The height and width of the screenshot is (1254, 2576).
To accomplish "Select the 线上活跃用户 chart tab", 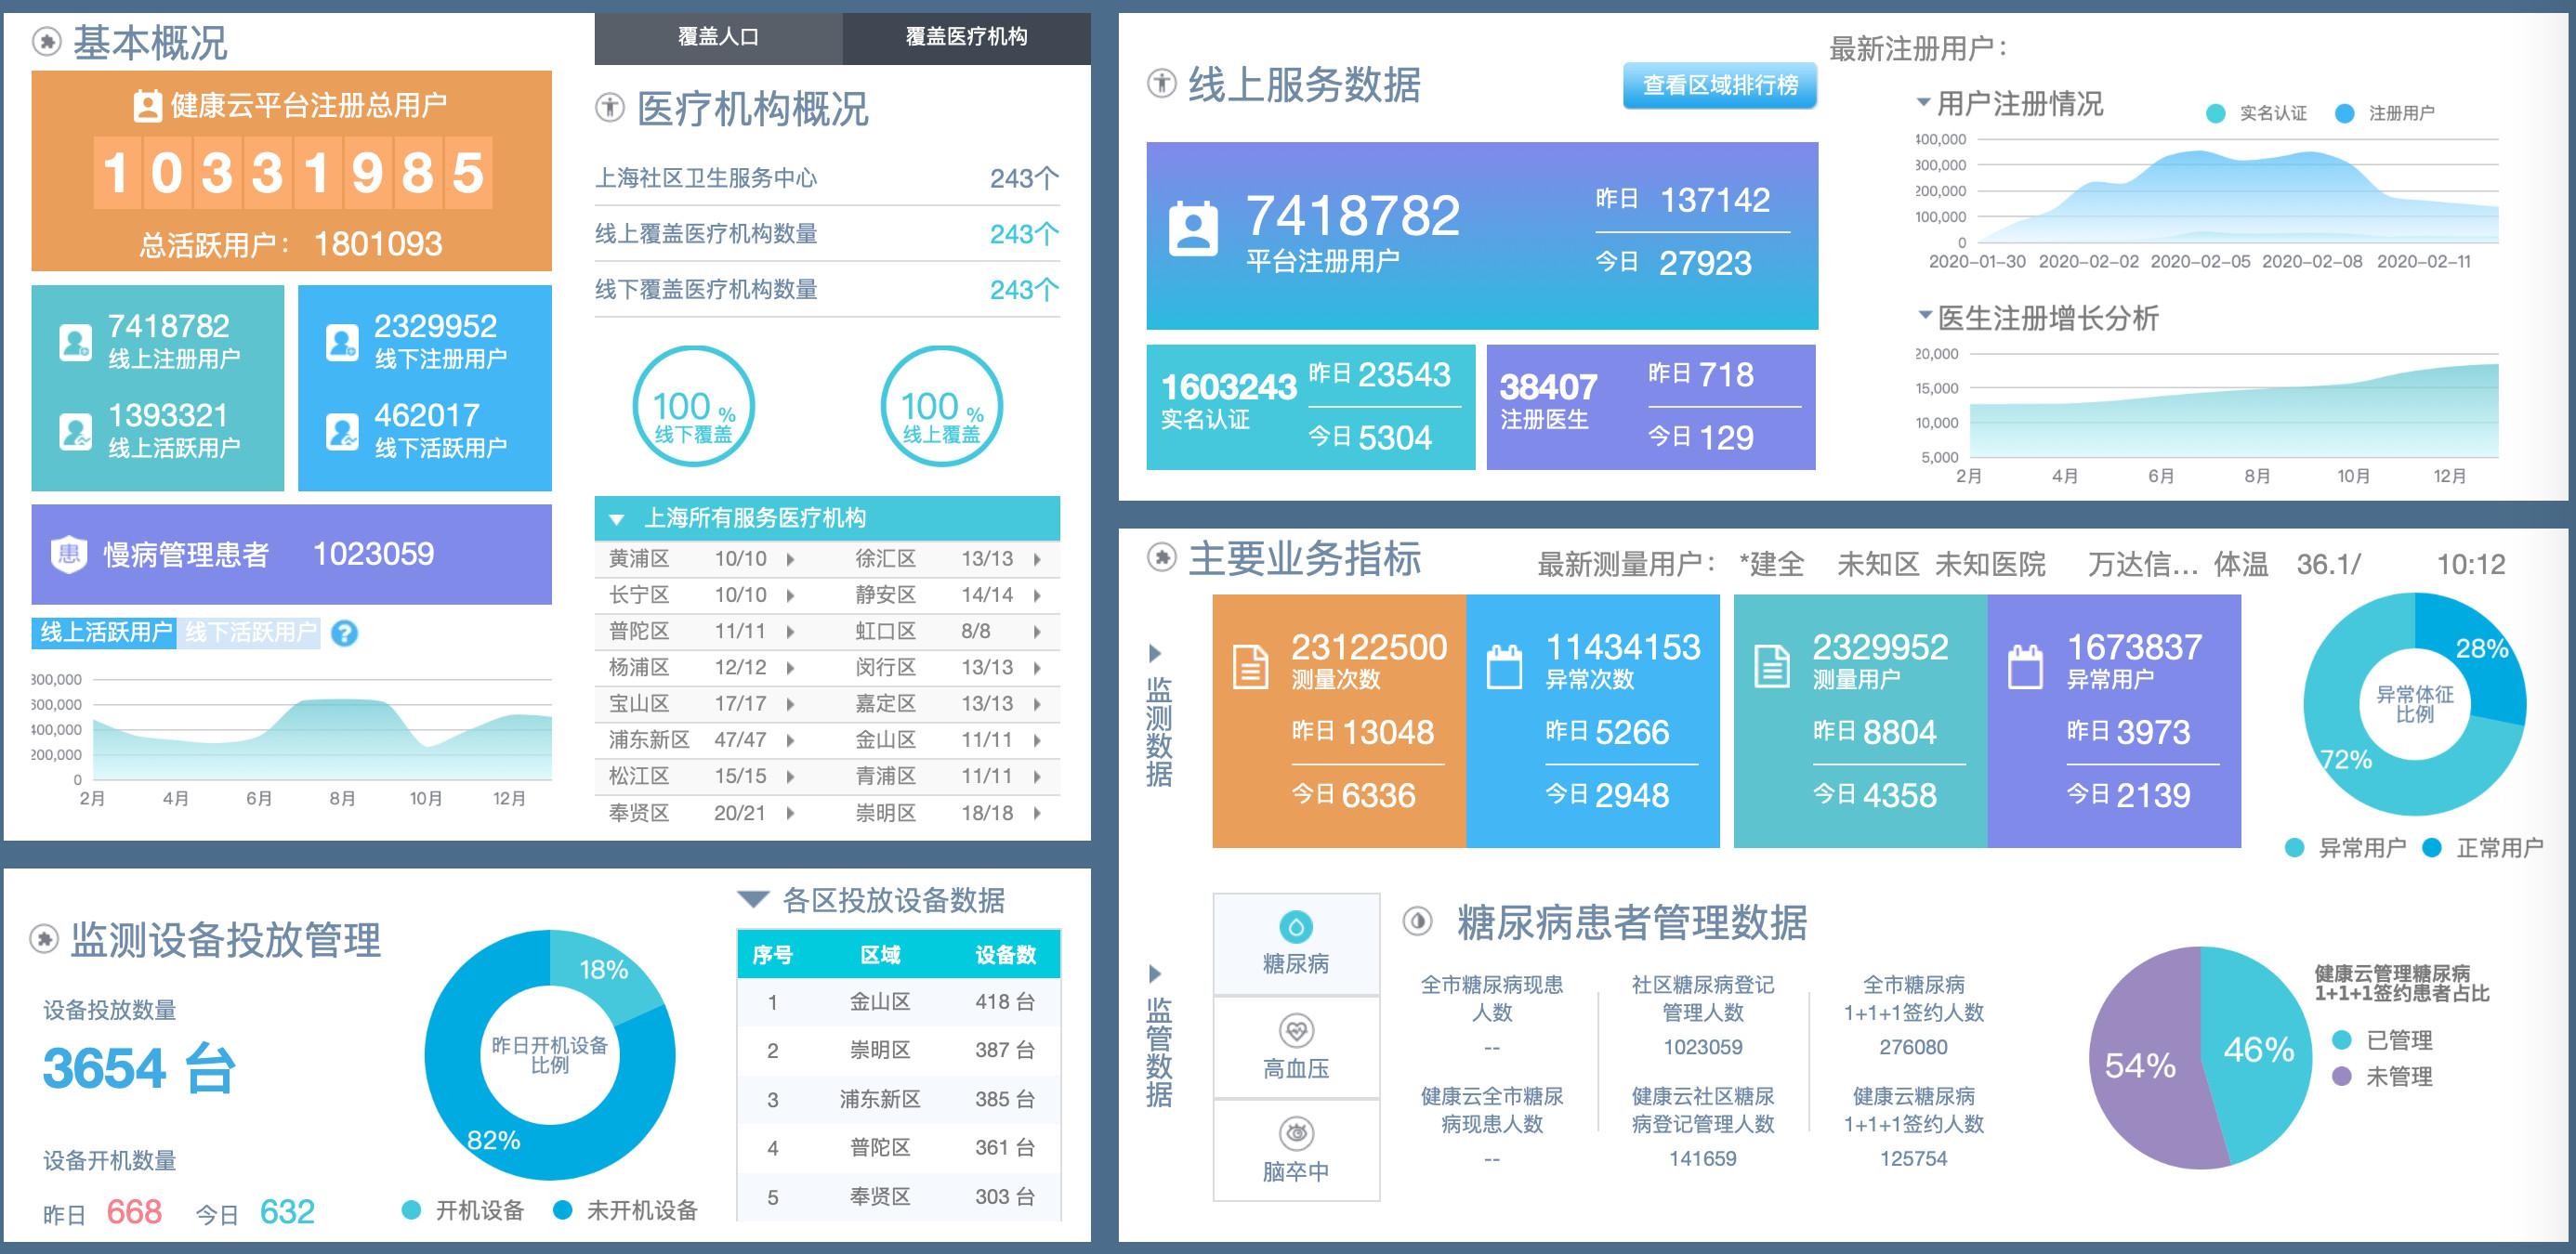I will click(x=105, y=633).
